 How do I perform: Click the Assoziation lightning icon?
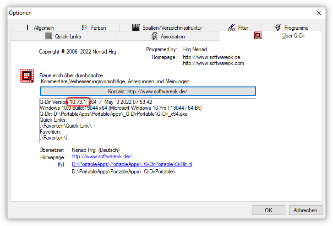coord(154,36)
